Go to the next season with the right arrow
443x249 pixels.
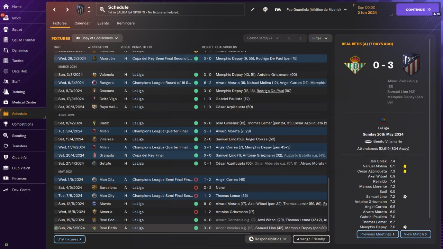coord(301,38)
